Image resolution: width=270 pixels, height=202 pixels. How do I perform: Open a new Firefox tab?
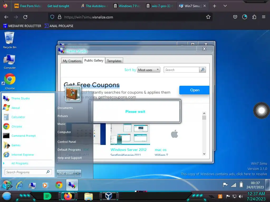(214, 6)
